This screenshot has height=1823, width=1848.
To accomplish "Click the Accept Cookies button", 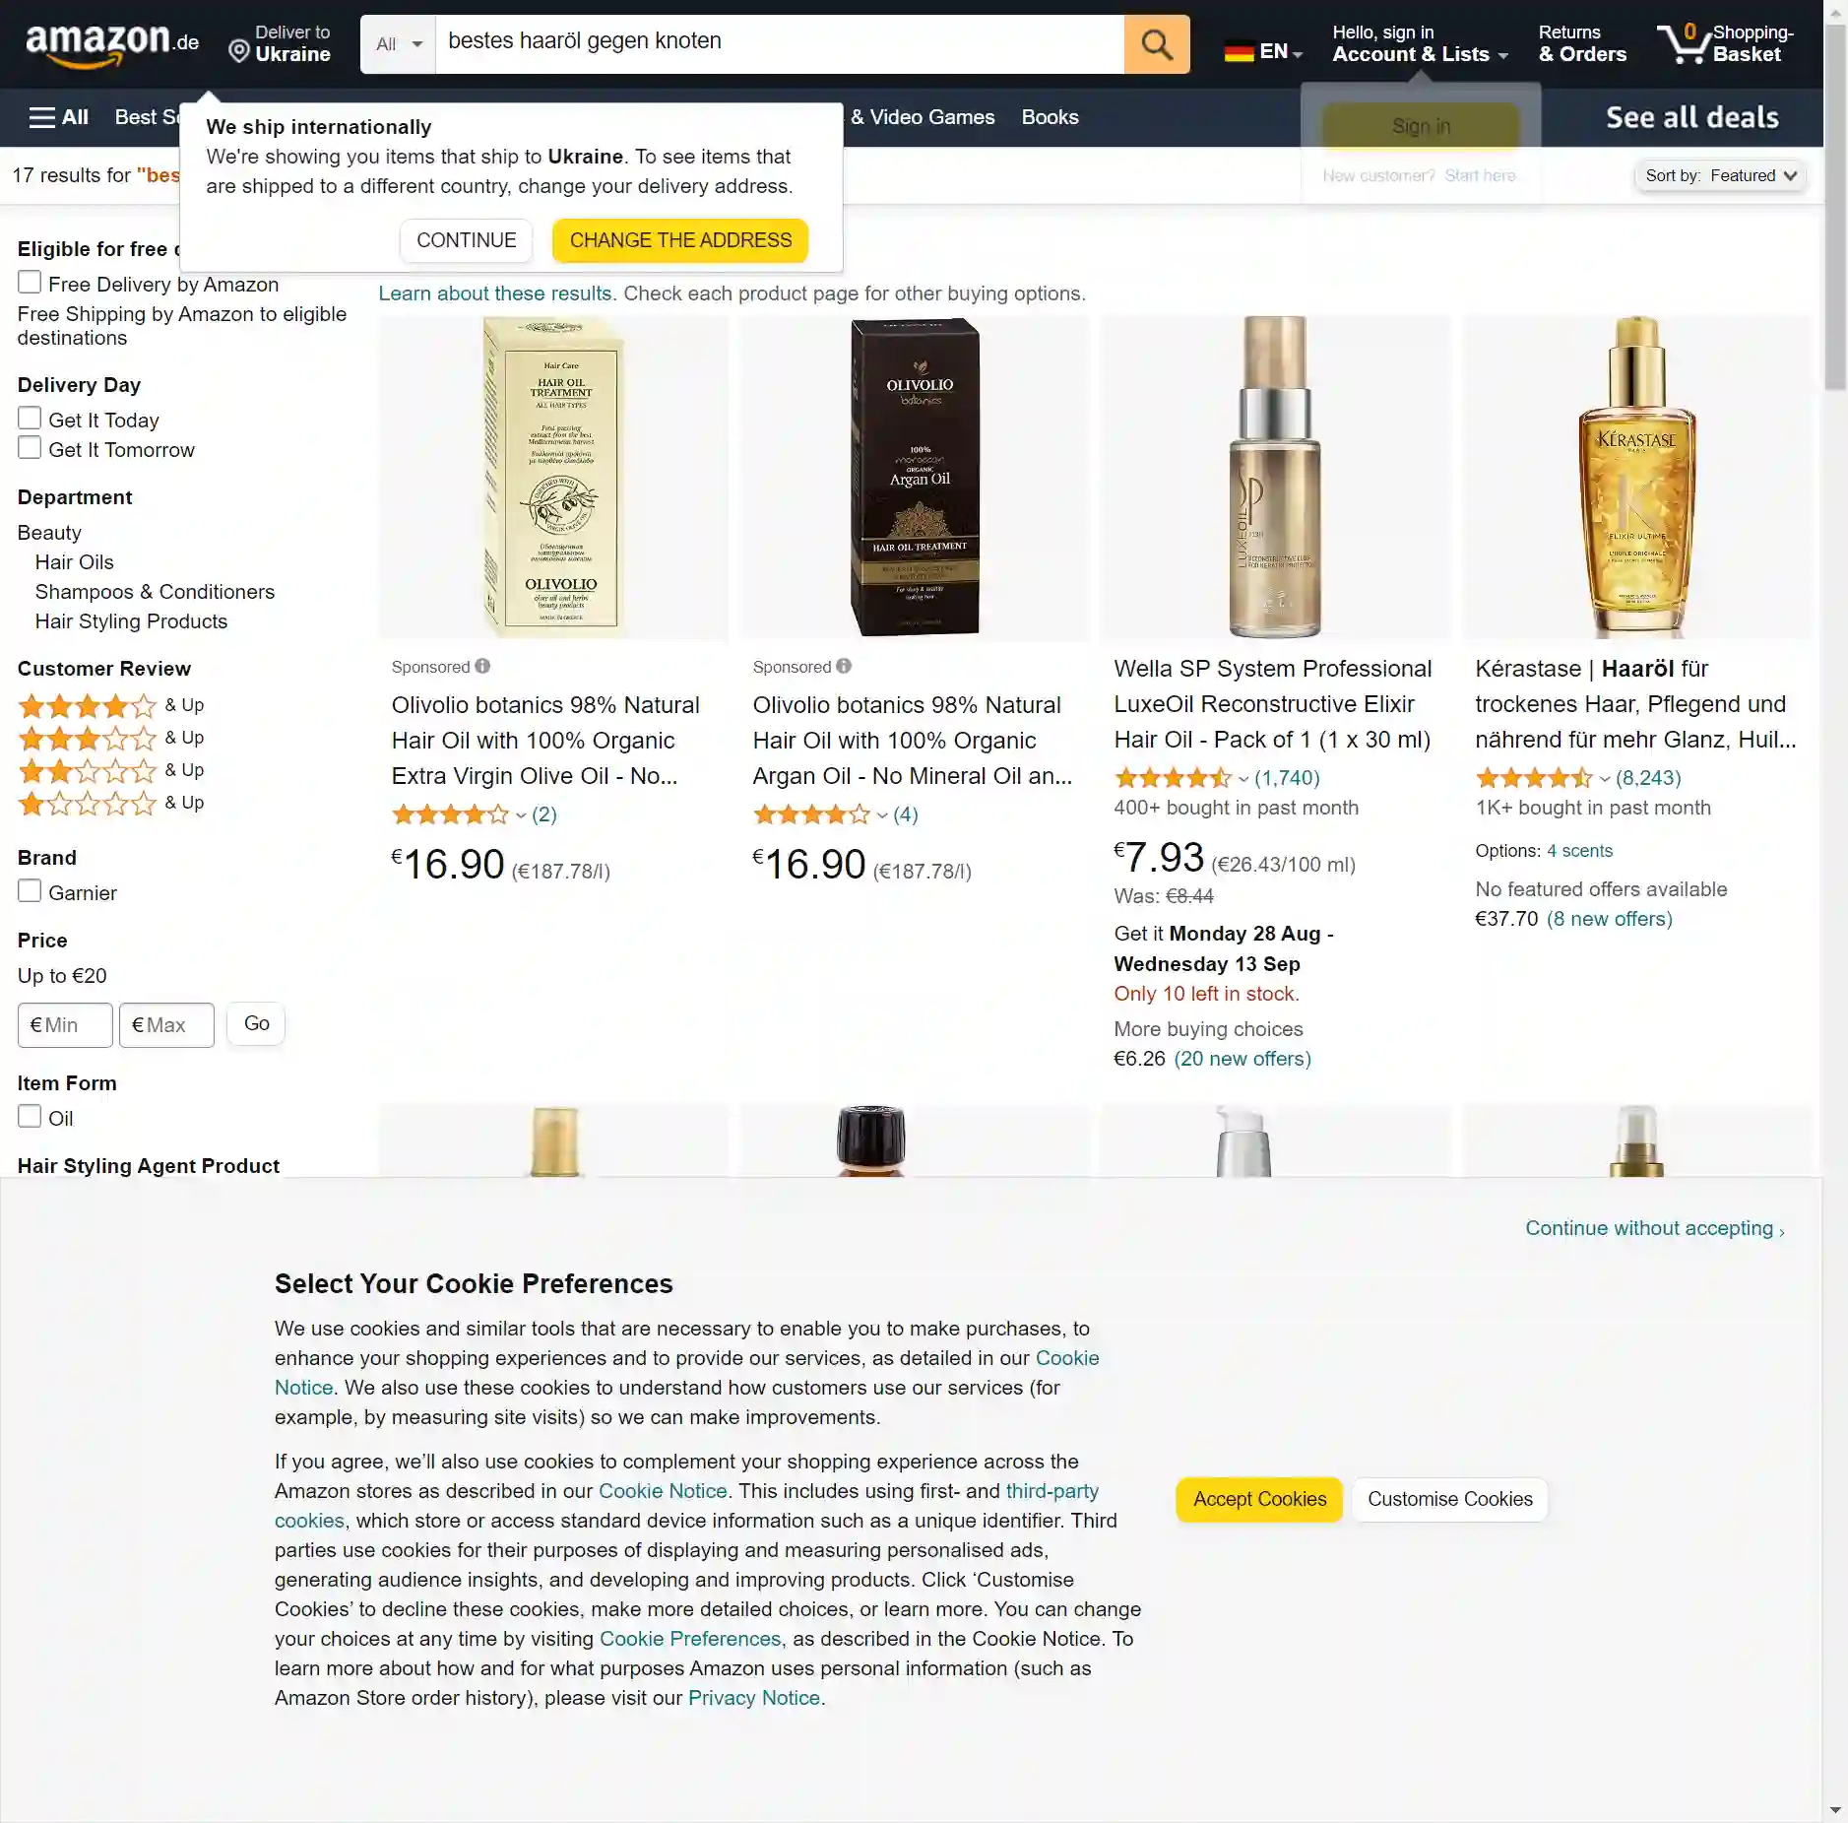I will click(x=1259, y=1499).
